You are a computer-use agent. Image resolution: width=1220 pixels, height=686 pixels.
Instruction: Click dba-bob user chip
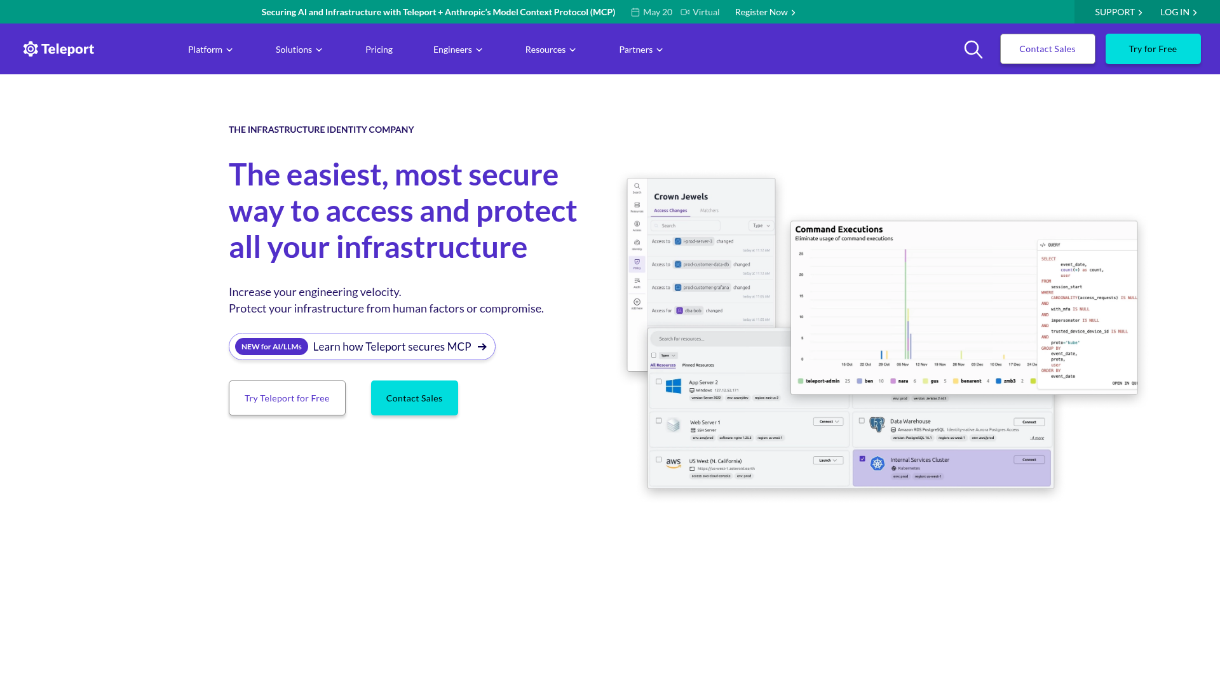[x=689, y=311]
